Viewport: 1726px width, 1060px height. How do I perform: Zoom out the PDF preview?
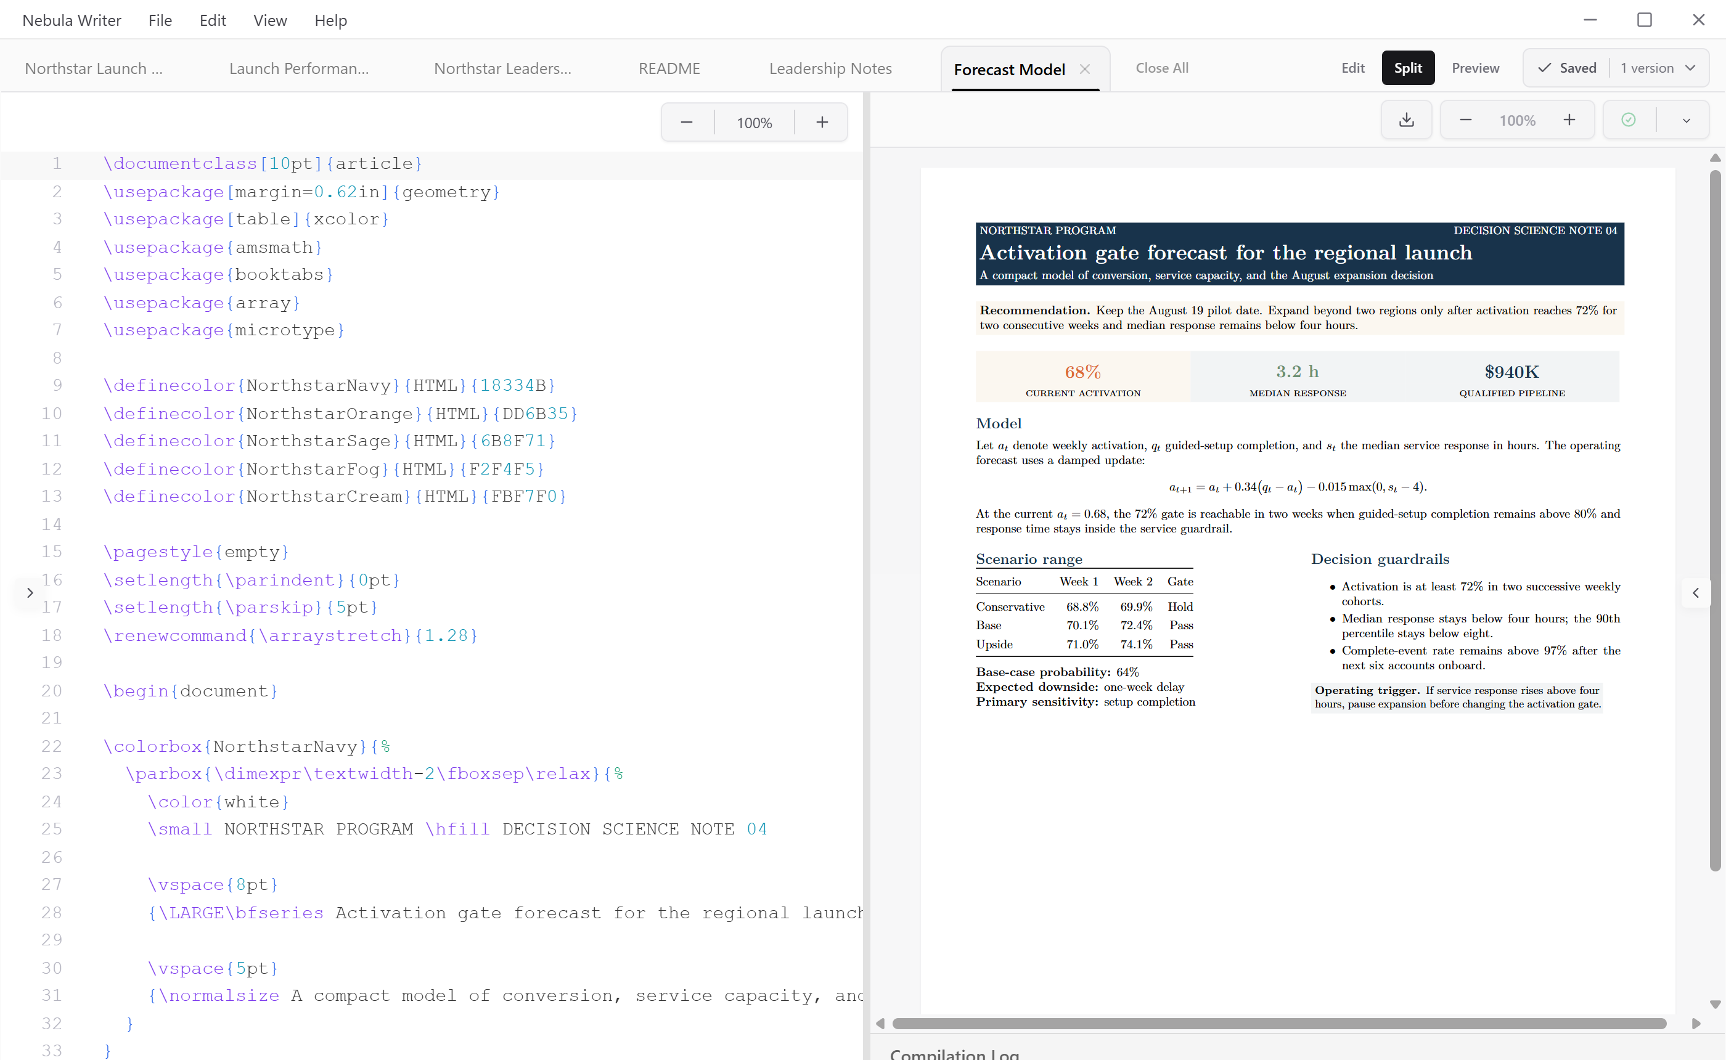[x=1465, y=120]
